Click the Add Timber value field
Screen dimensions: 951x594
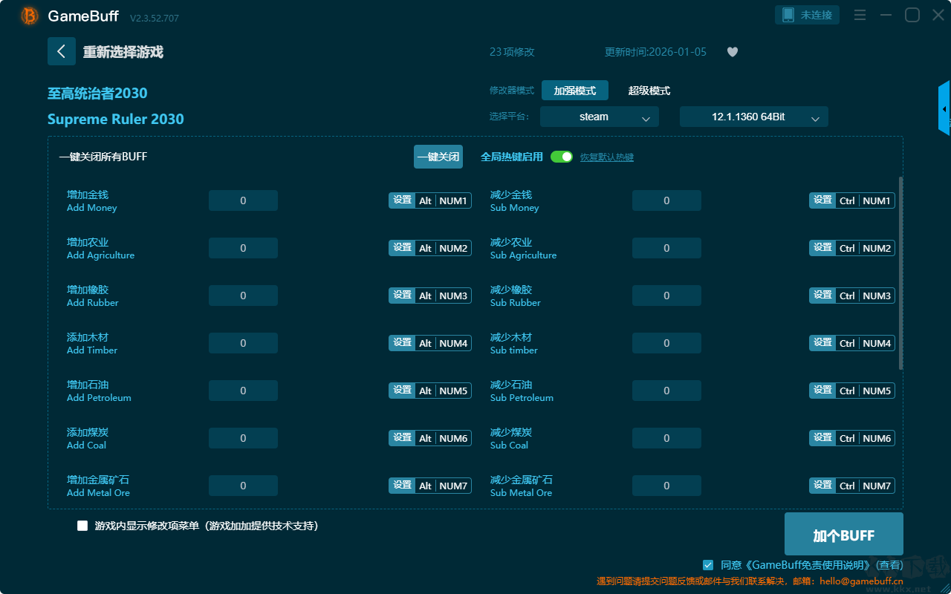[x=243, y=343]
